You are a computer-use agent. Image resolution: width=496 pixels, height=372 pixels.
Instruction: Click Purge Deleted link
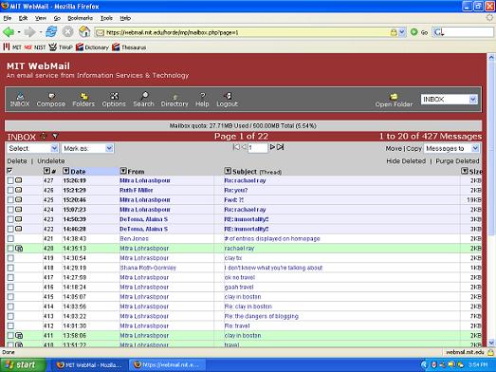point(457,160)
